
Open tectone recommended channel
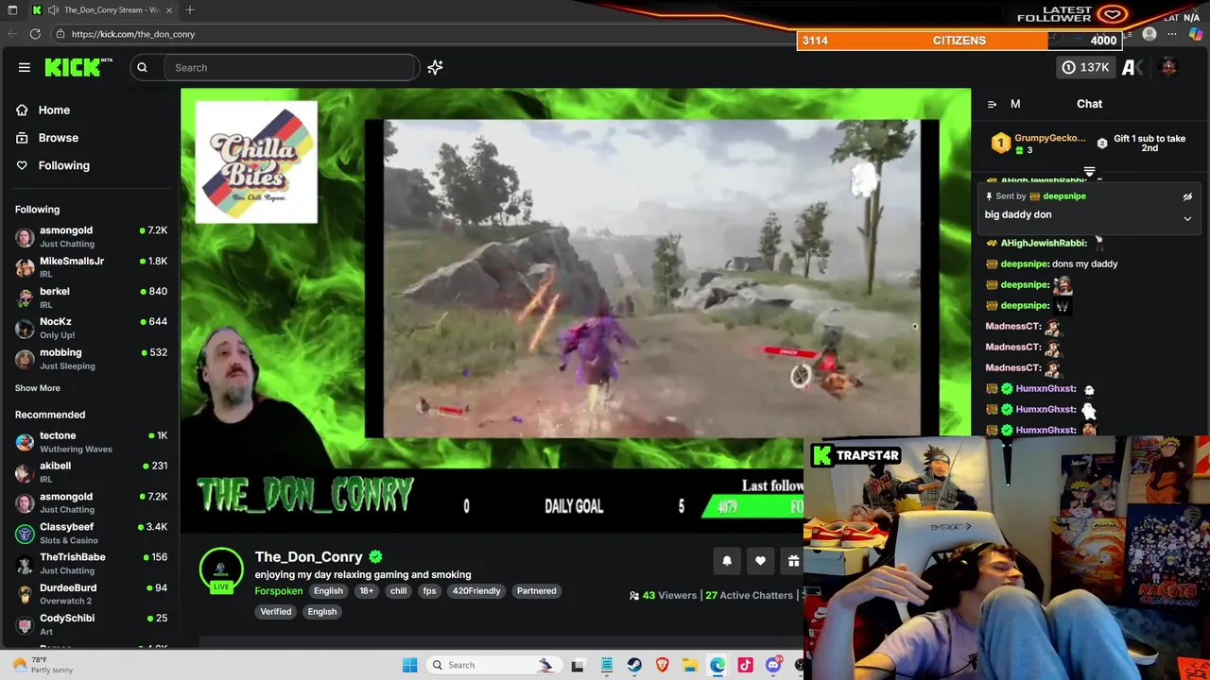(x=90, y=442)
